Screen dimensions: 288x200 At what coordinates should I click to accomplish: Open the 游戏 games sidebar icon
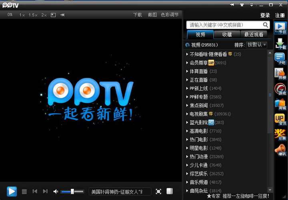click(281, 89)
